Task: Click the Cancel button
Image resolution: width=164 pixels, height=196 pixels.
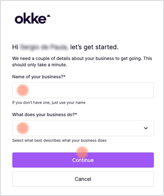Action: coord(83,179)
